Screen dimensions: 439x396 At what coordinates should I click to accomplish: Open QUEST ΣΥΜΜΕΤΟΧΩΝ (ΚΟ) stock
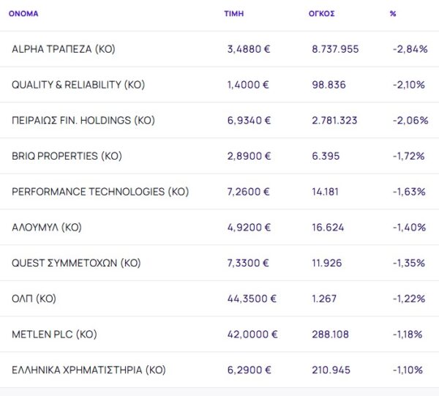click(76, 263)
